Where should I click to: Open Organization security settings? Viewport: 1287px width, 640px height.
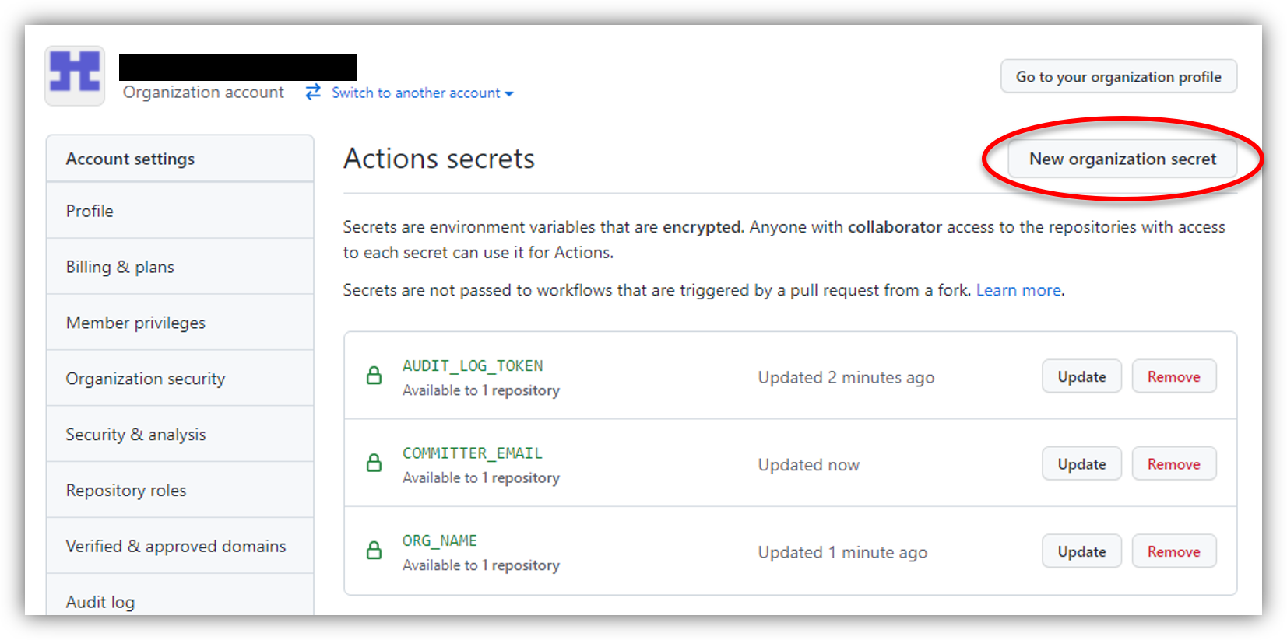point(145,378)
